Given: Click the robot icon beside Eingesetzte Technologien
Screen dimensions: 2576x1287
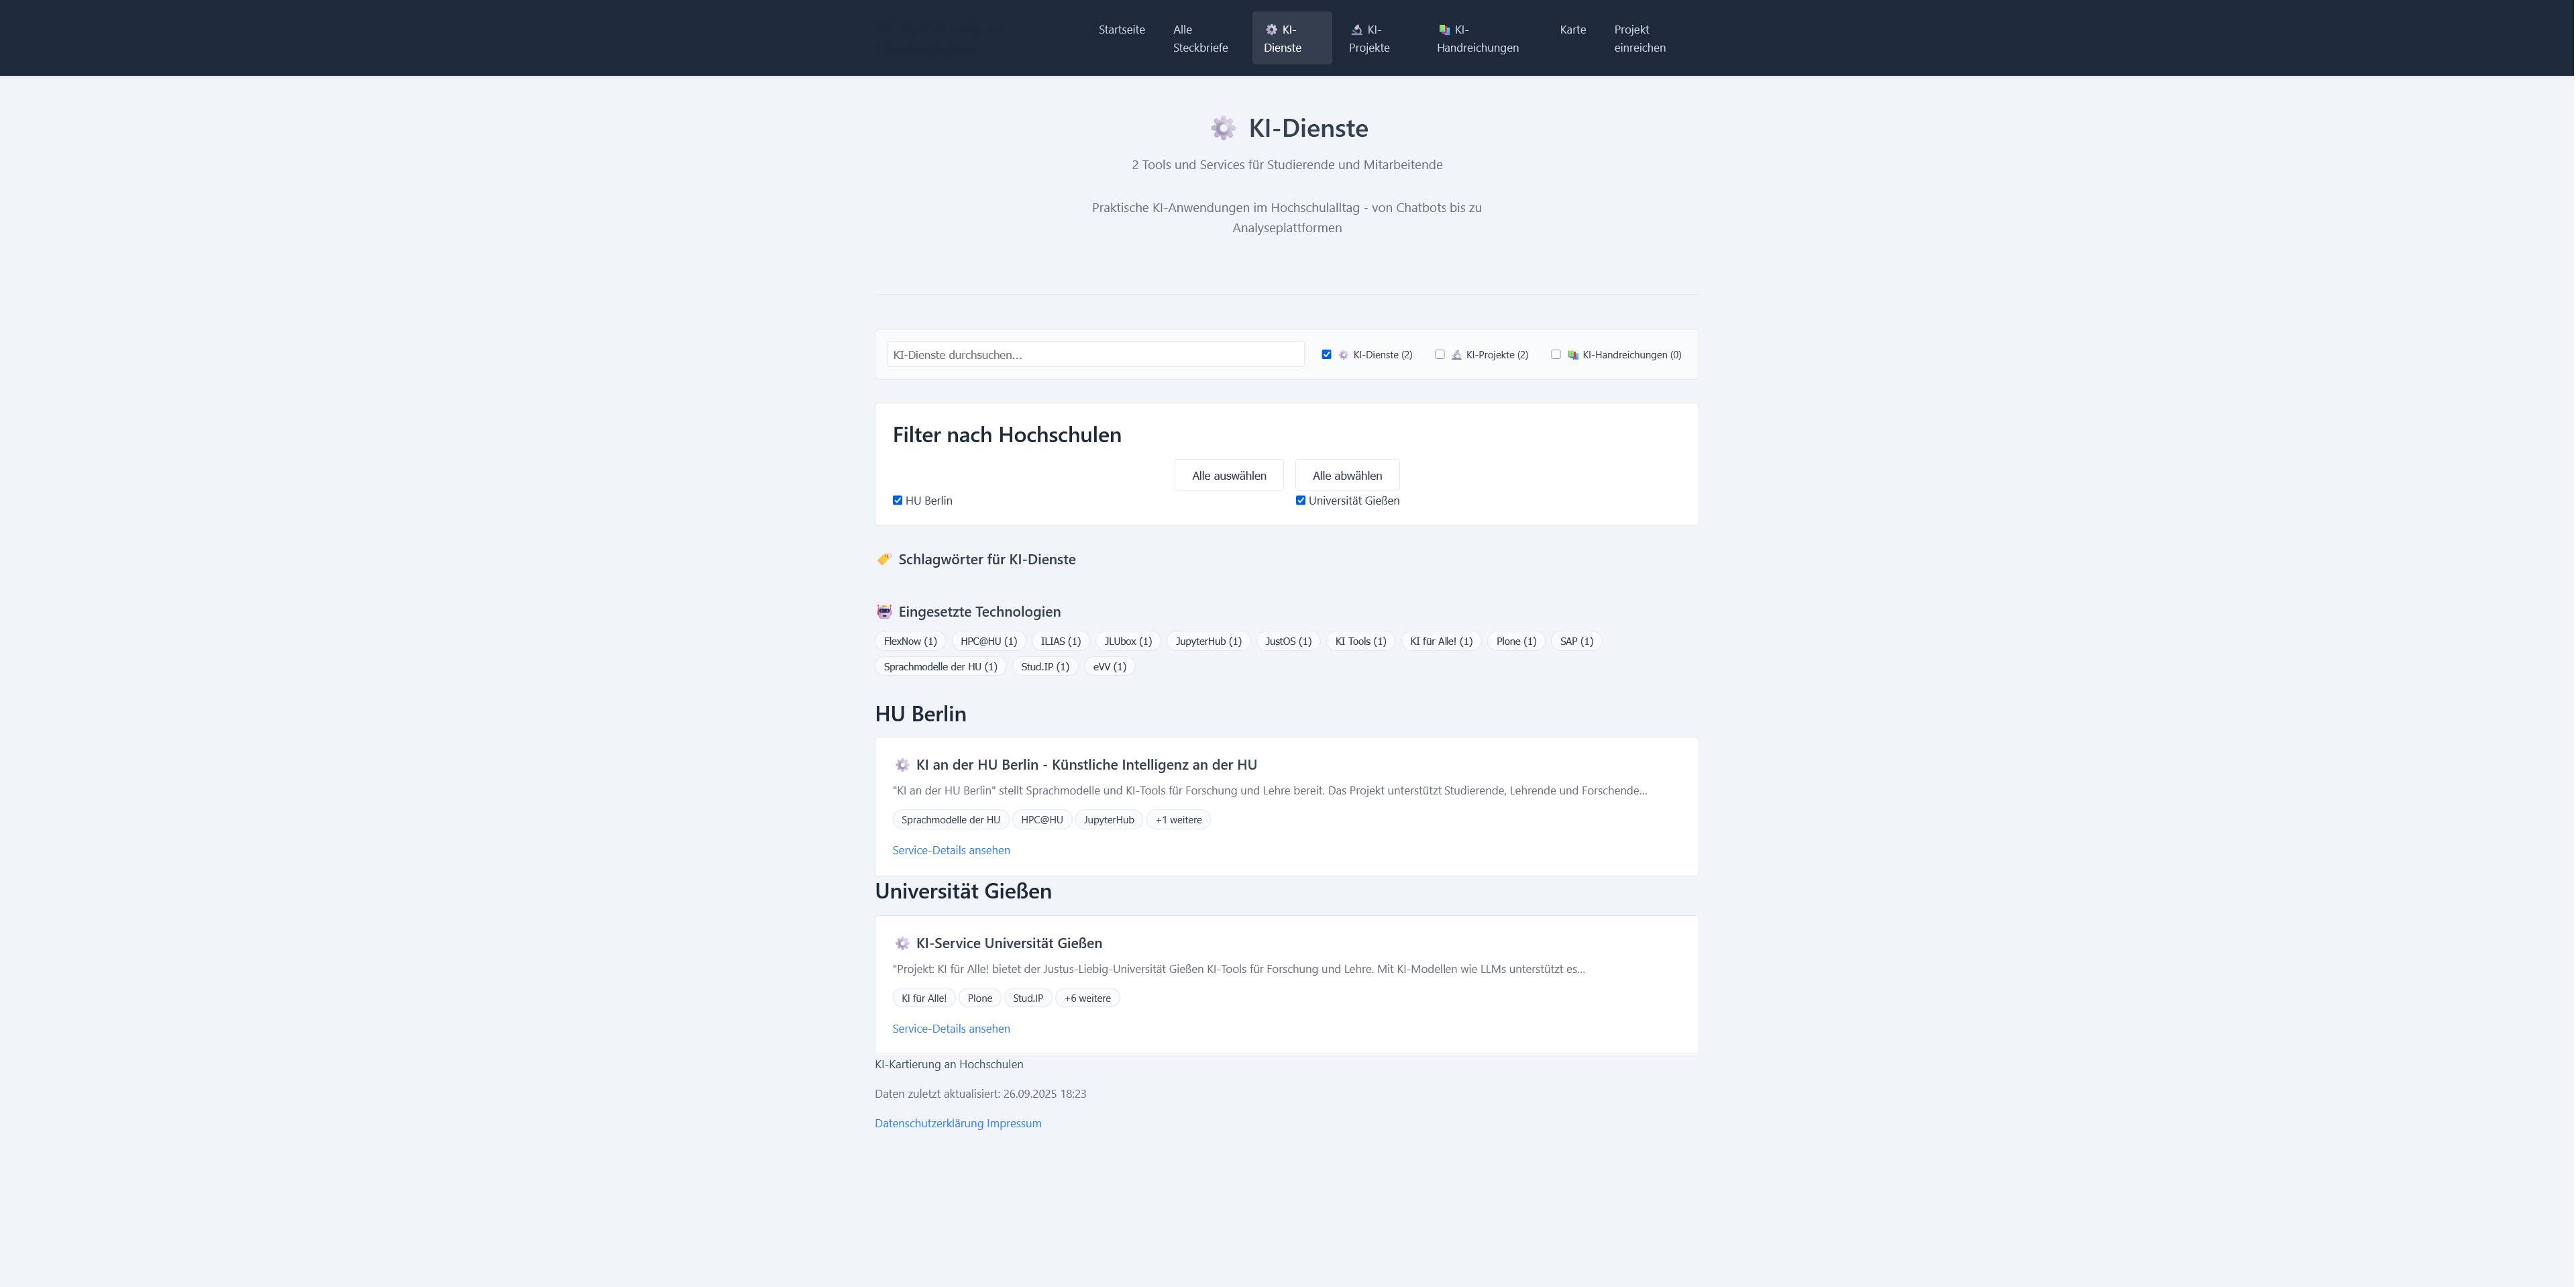Looking at the screenshot, I should point(884,611).
